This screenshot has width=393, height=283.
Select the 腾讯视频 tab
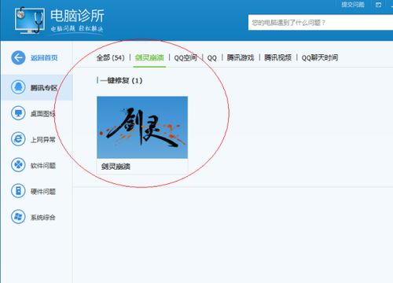(x=277, y=57)
